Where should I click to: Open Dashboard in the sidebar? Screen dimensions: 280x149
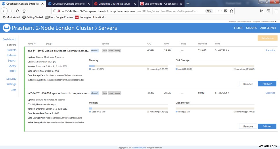pyautogui.click(x=9, y=39)
